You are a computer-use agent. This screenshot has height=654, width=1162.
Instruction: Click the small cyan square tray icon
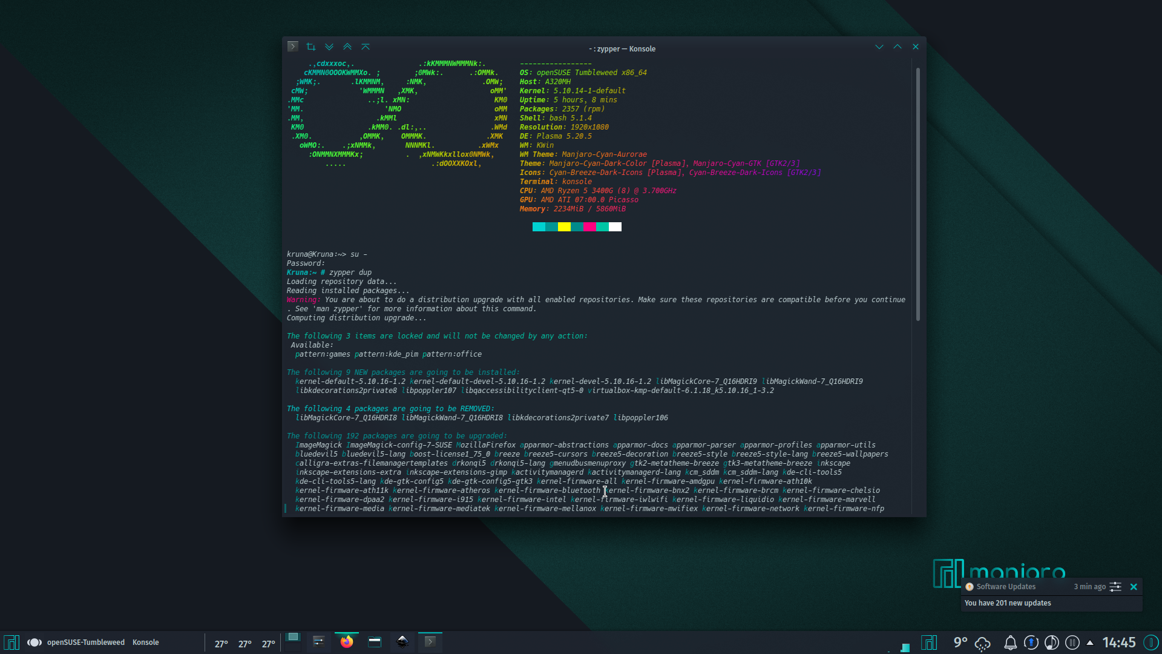(x=905, y=647)
